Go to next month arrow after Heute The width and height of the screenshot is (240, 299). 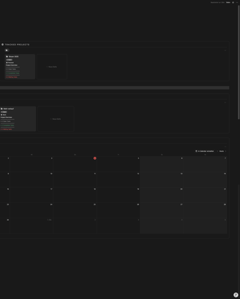coord(225,151)
